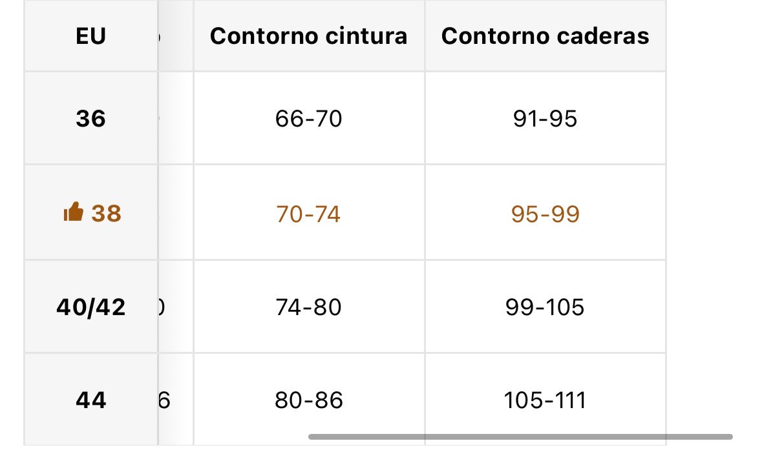Click the Contorno cintura column header

(309, 36)
